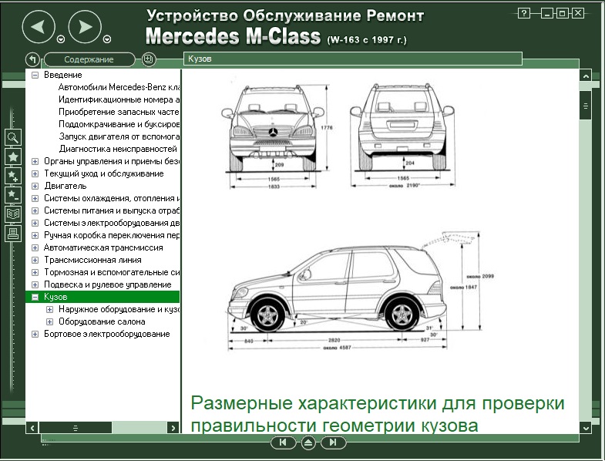Screen dimensions: 605x461
Task: Click the round return arrow beside Содержание
Action: click(33, 59)
